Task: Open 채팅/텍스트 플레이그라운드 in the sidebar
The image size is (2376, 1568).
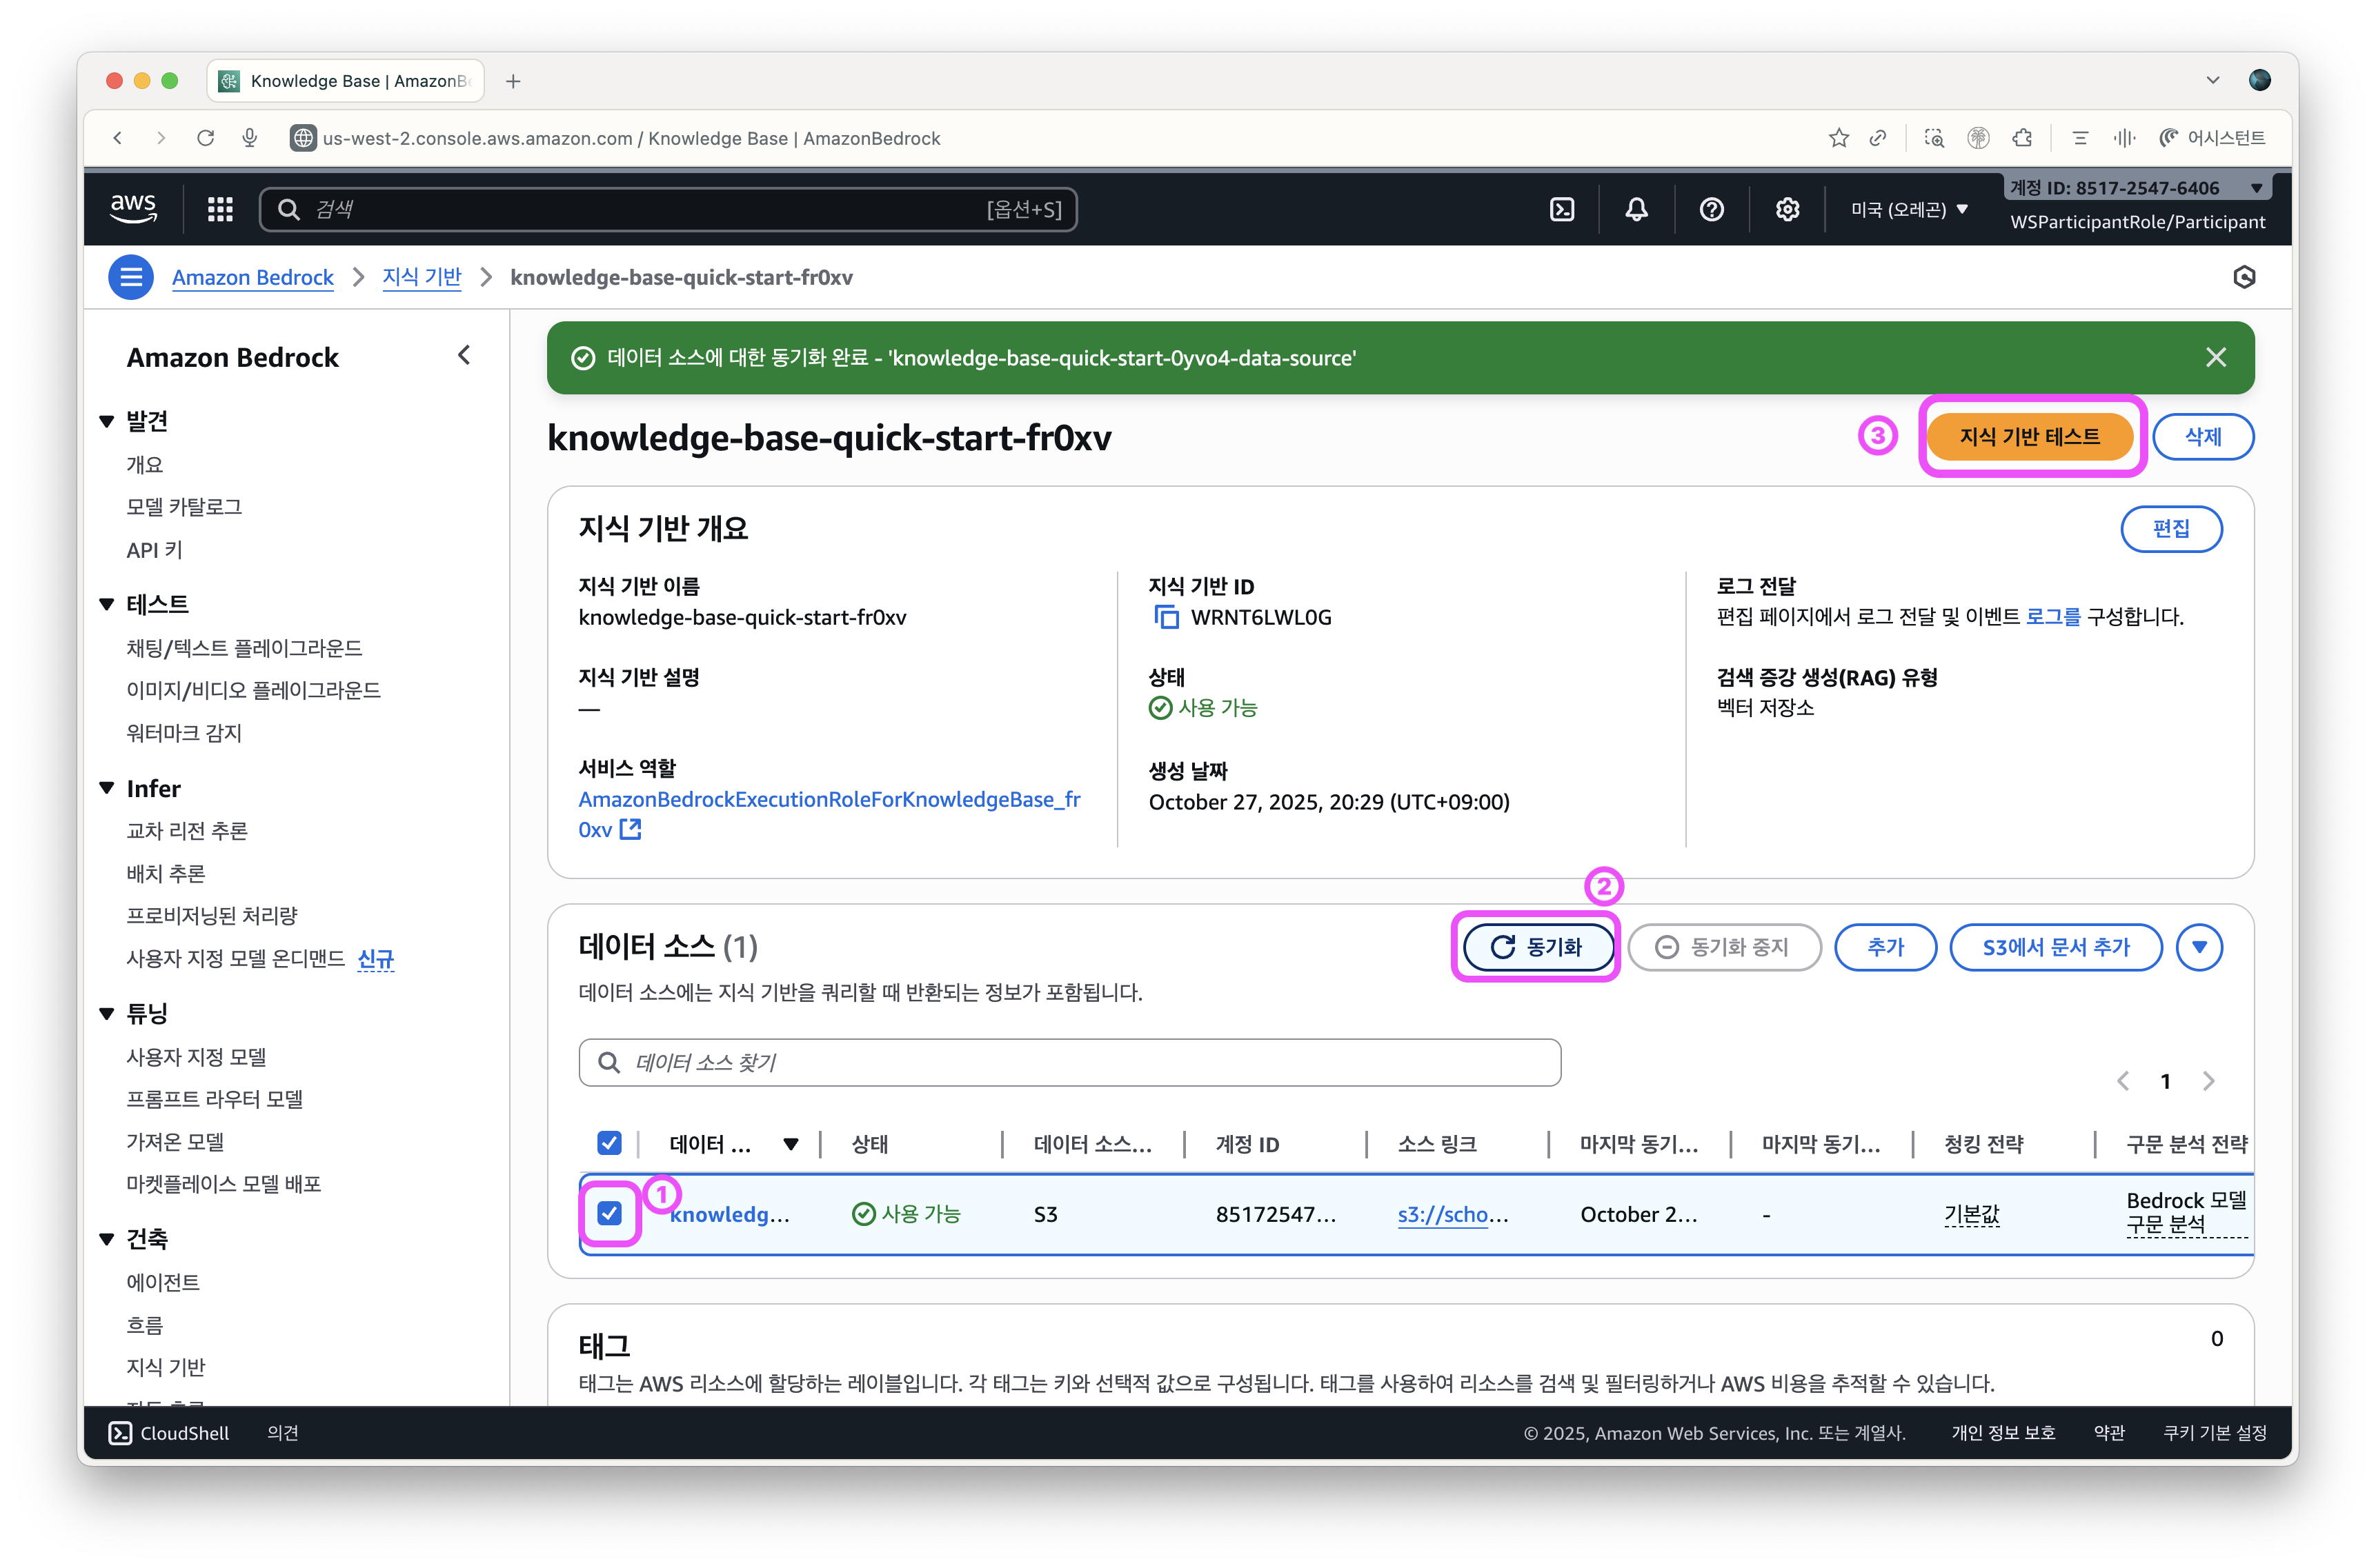Action: tap(244, 648)
